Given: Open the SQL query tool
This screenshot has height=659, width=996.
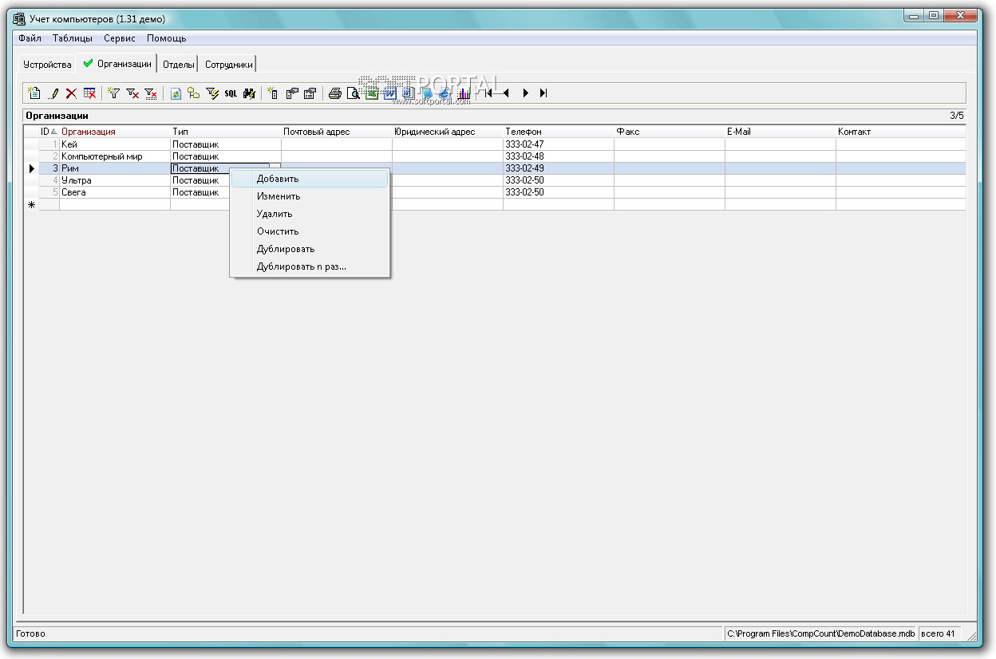Looking at the screenshot, I should tap(231, 93).
